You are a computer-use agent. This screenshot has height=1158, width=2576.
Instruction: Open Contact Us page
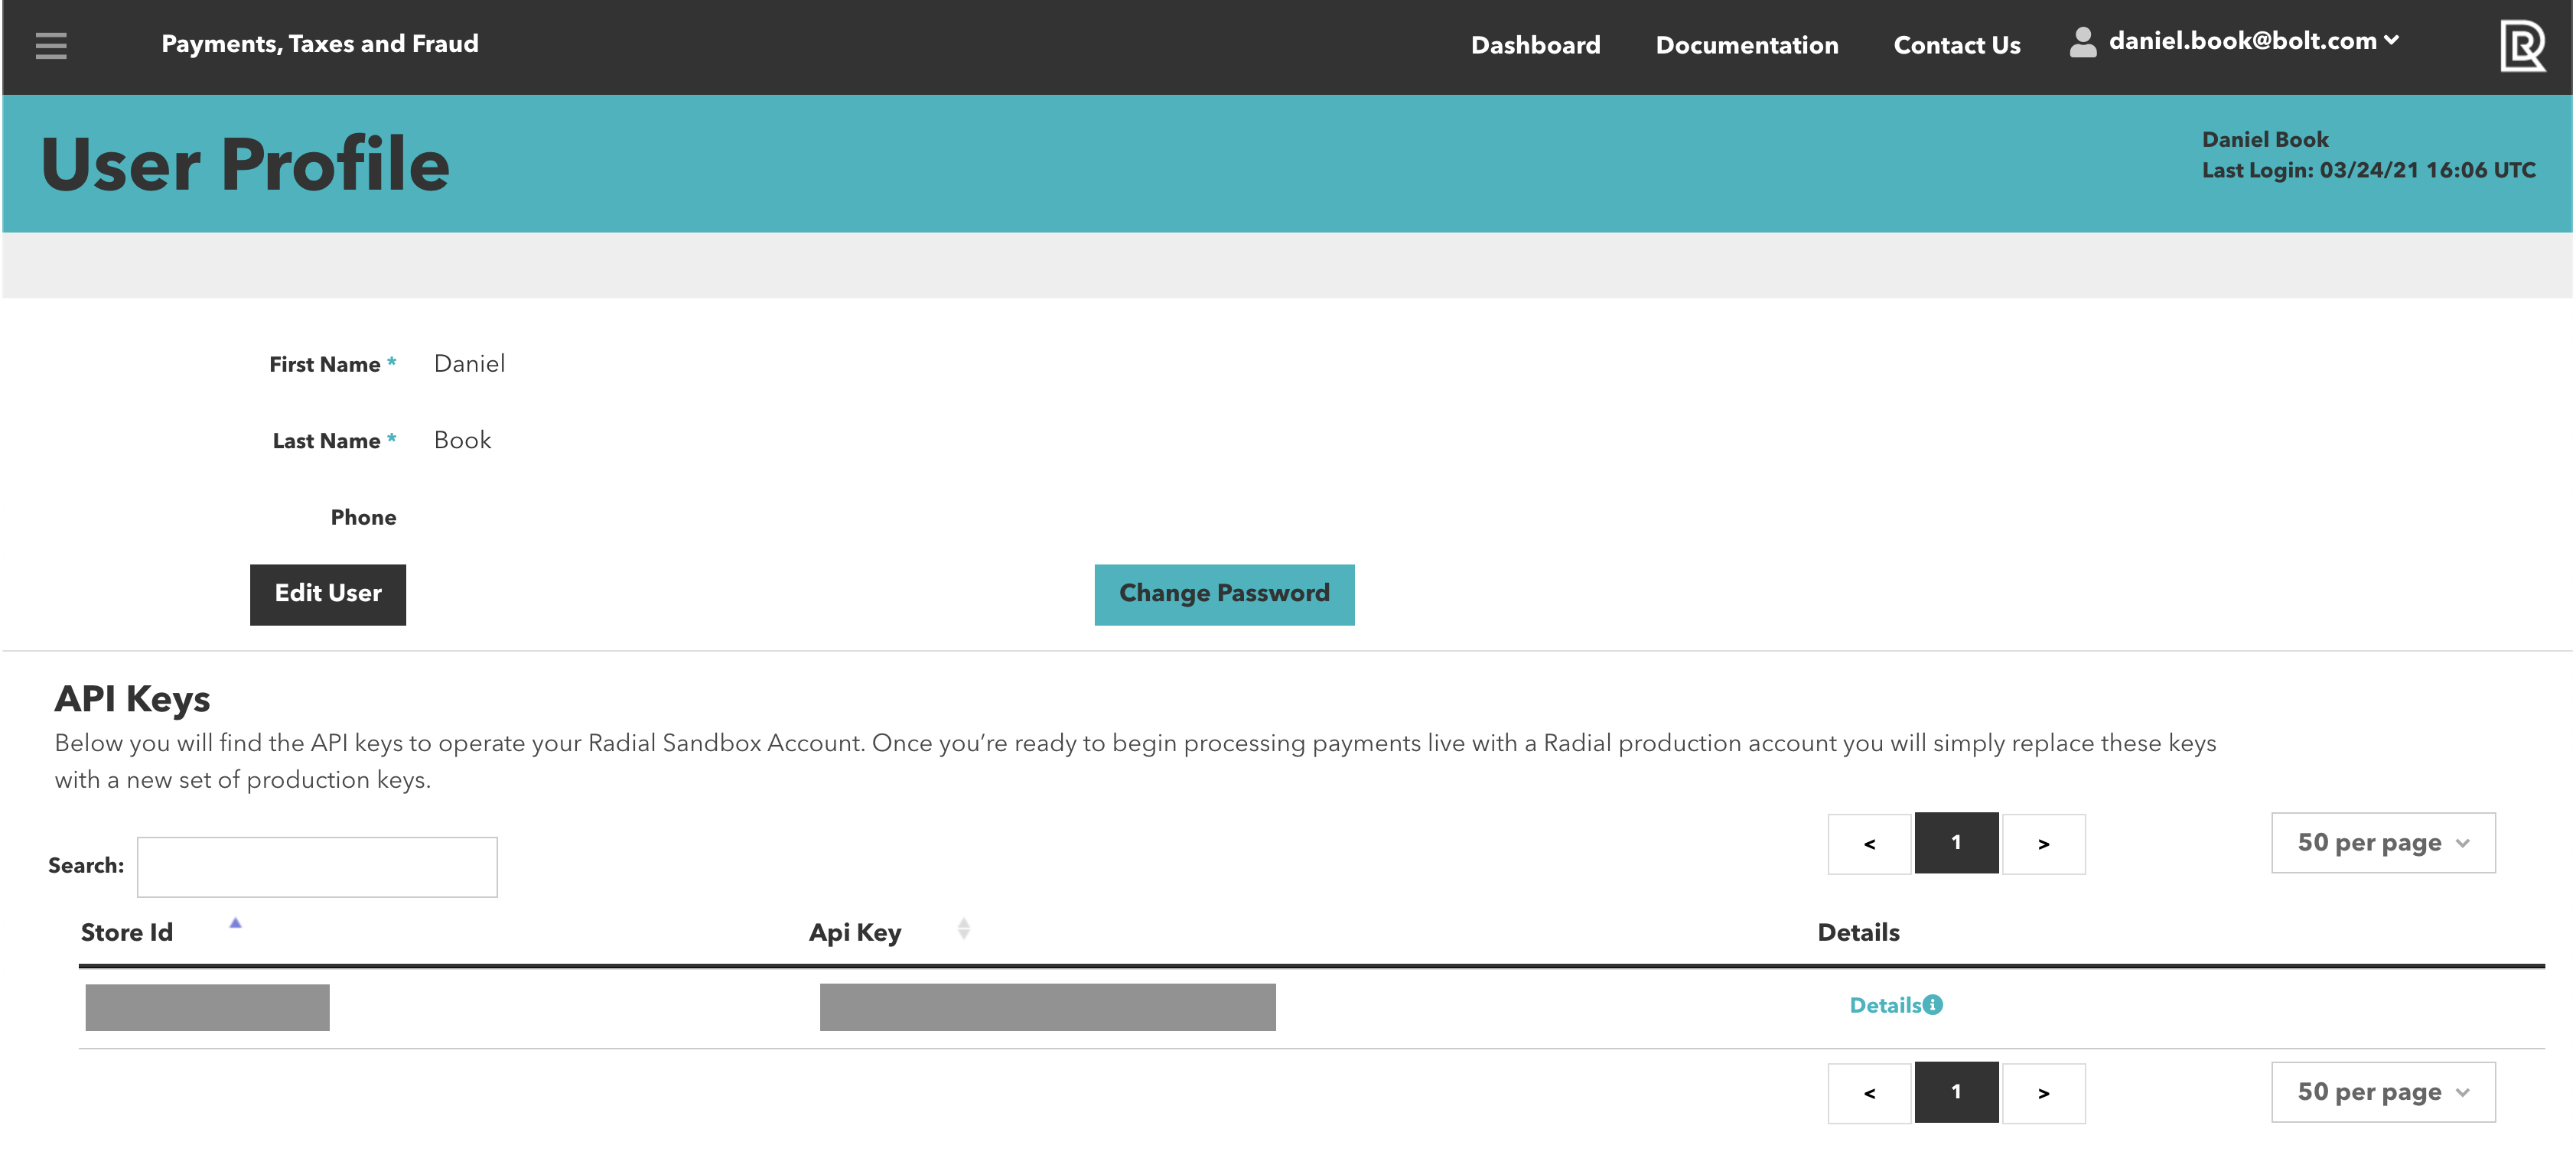pyautogui.click(x=1956, y=45)
